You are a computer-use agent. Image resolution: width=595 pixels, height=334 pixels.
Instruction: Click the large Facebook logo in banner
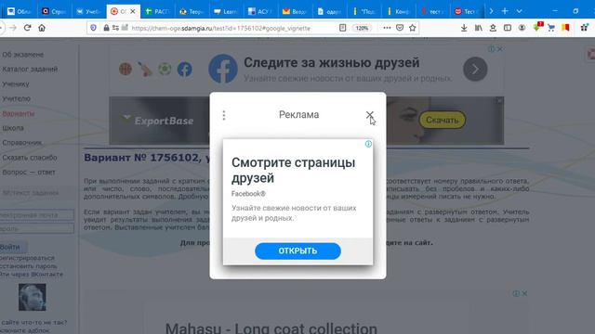pos(223,69)
